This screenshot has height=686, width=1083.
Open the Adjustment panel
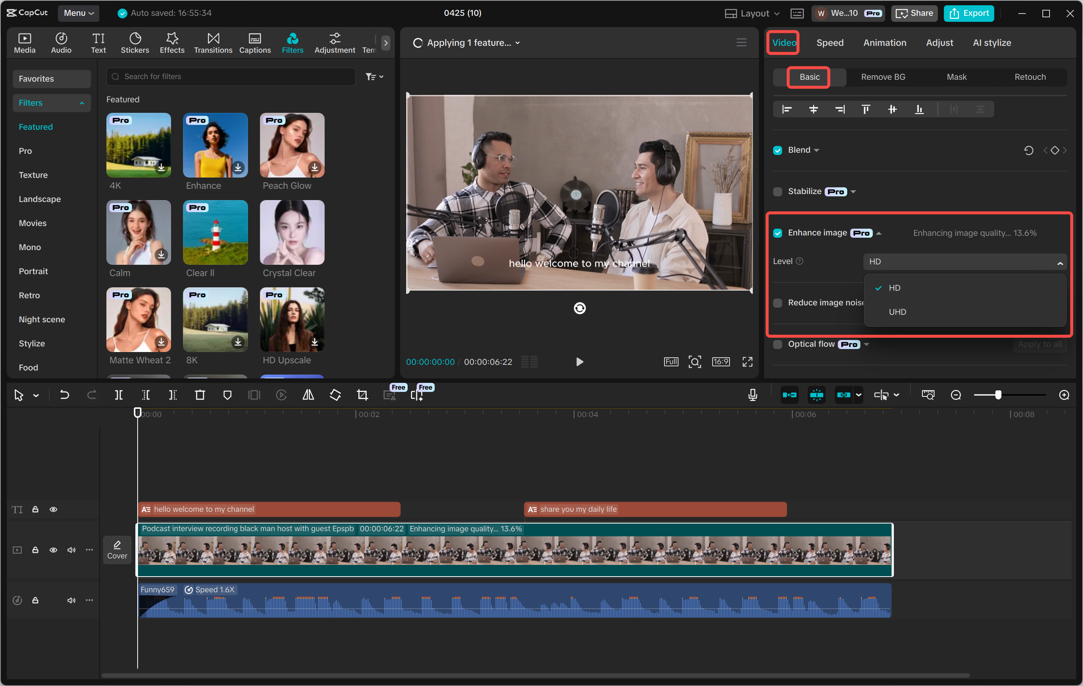tap(335, 43)
